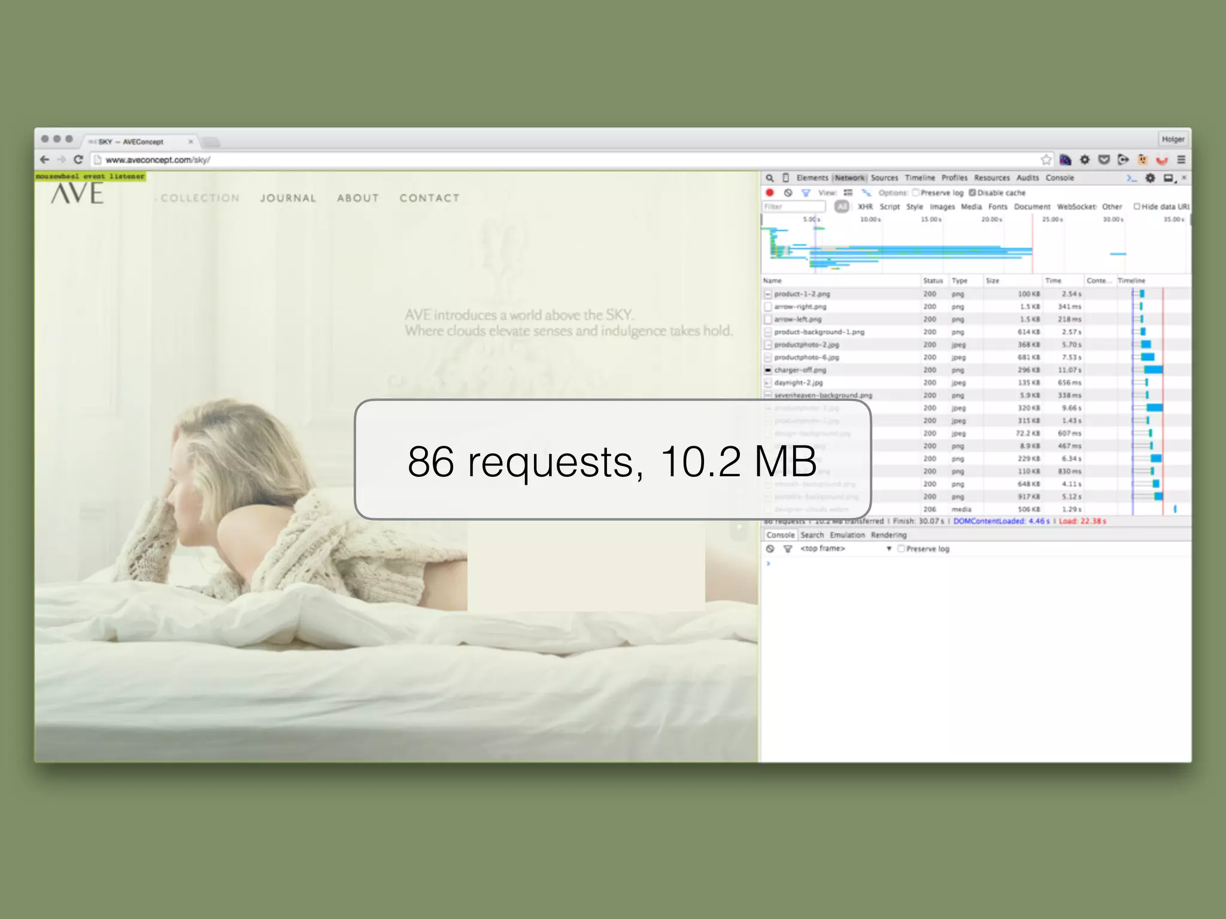
Task: Clear the console with the ban icon
Action: [x=770, y=549]
